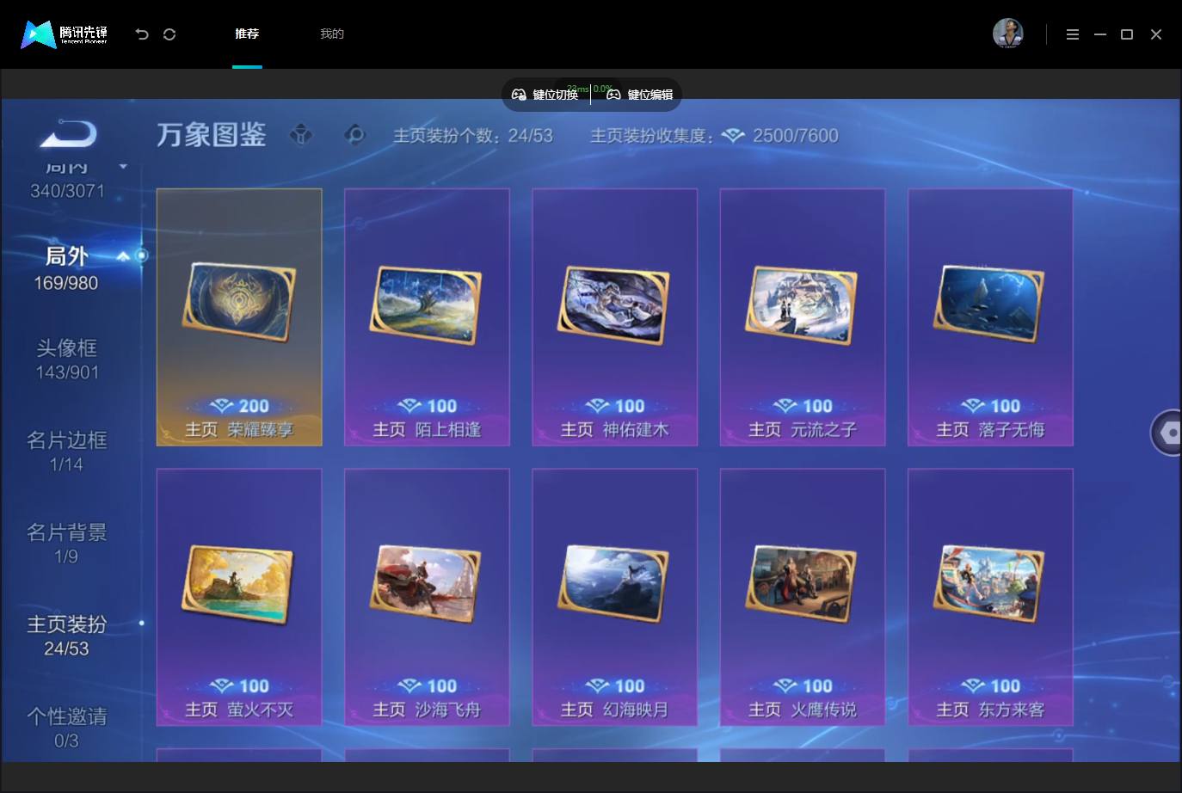Switch to the 我的 tab
1182x793 pixels.
pyautogui.click(x=332, y=34)
